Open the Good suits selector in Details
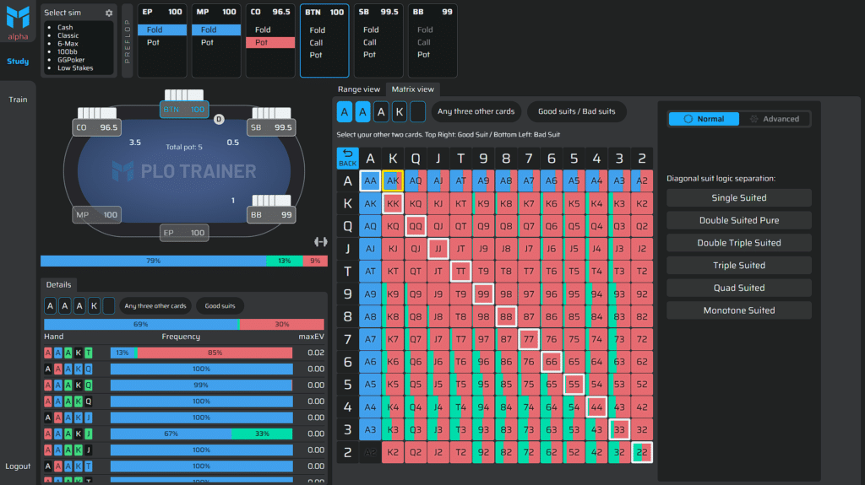Viewport: 865px width, 485px height. coord(220,305)
